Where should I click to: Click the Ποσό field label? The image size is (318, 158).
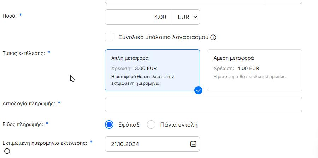(10, 16)
